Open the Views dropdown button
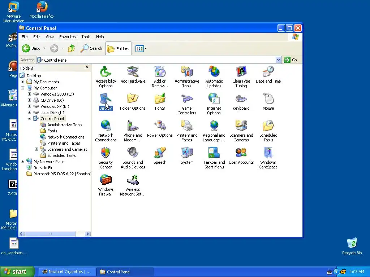Viewport: 370px width, 277px height. tap(141, 49)
